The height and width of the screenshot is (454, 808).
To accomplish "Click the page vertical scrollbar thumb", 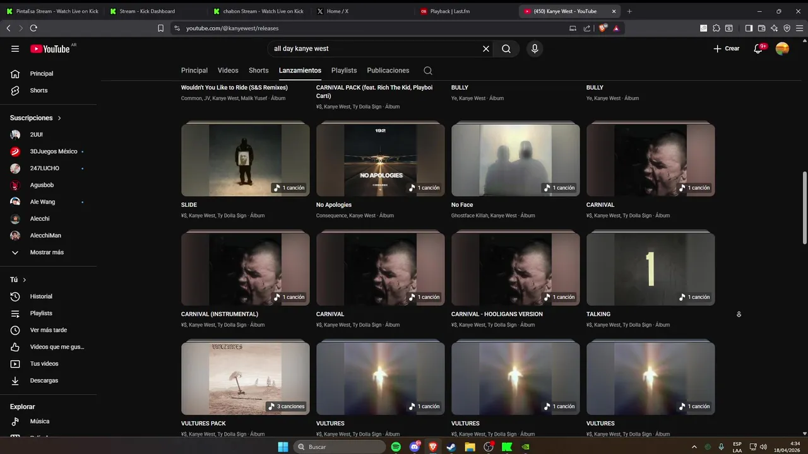I will pyautogui.click(x=804, y=208).
